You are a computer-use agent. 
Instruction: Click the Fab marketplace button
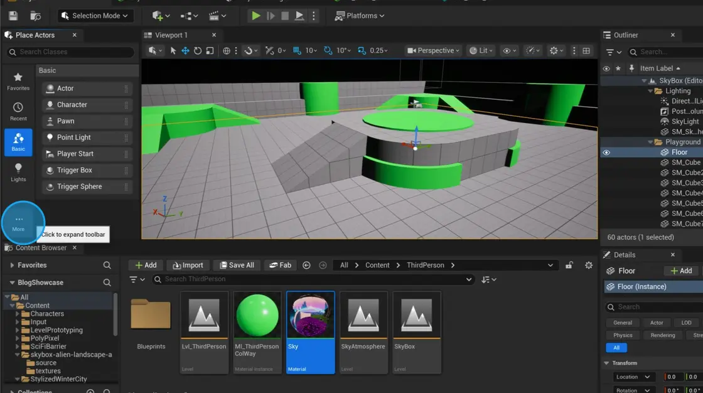point(280,265)
